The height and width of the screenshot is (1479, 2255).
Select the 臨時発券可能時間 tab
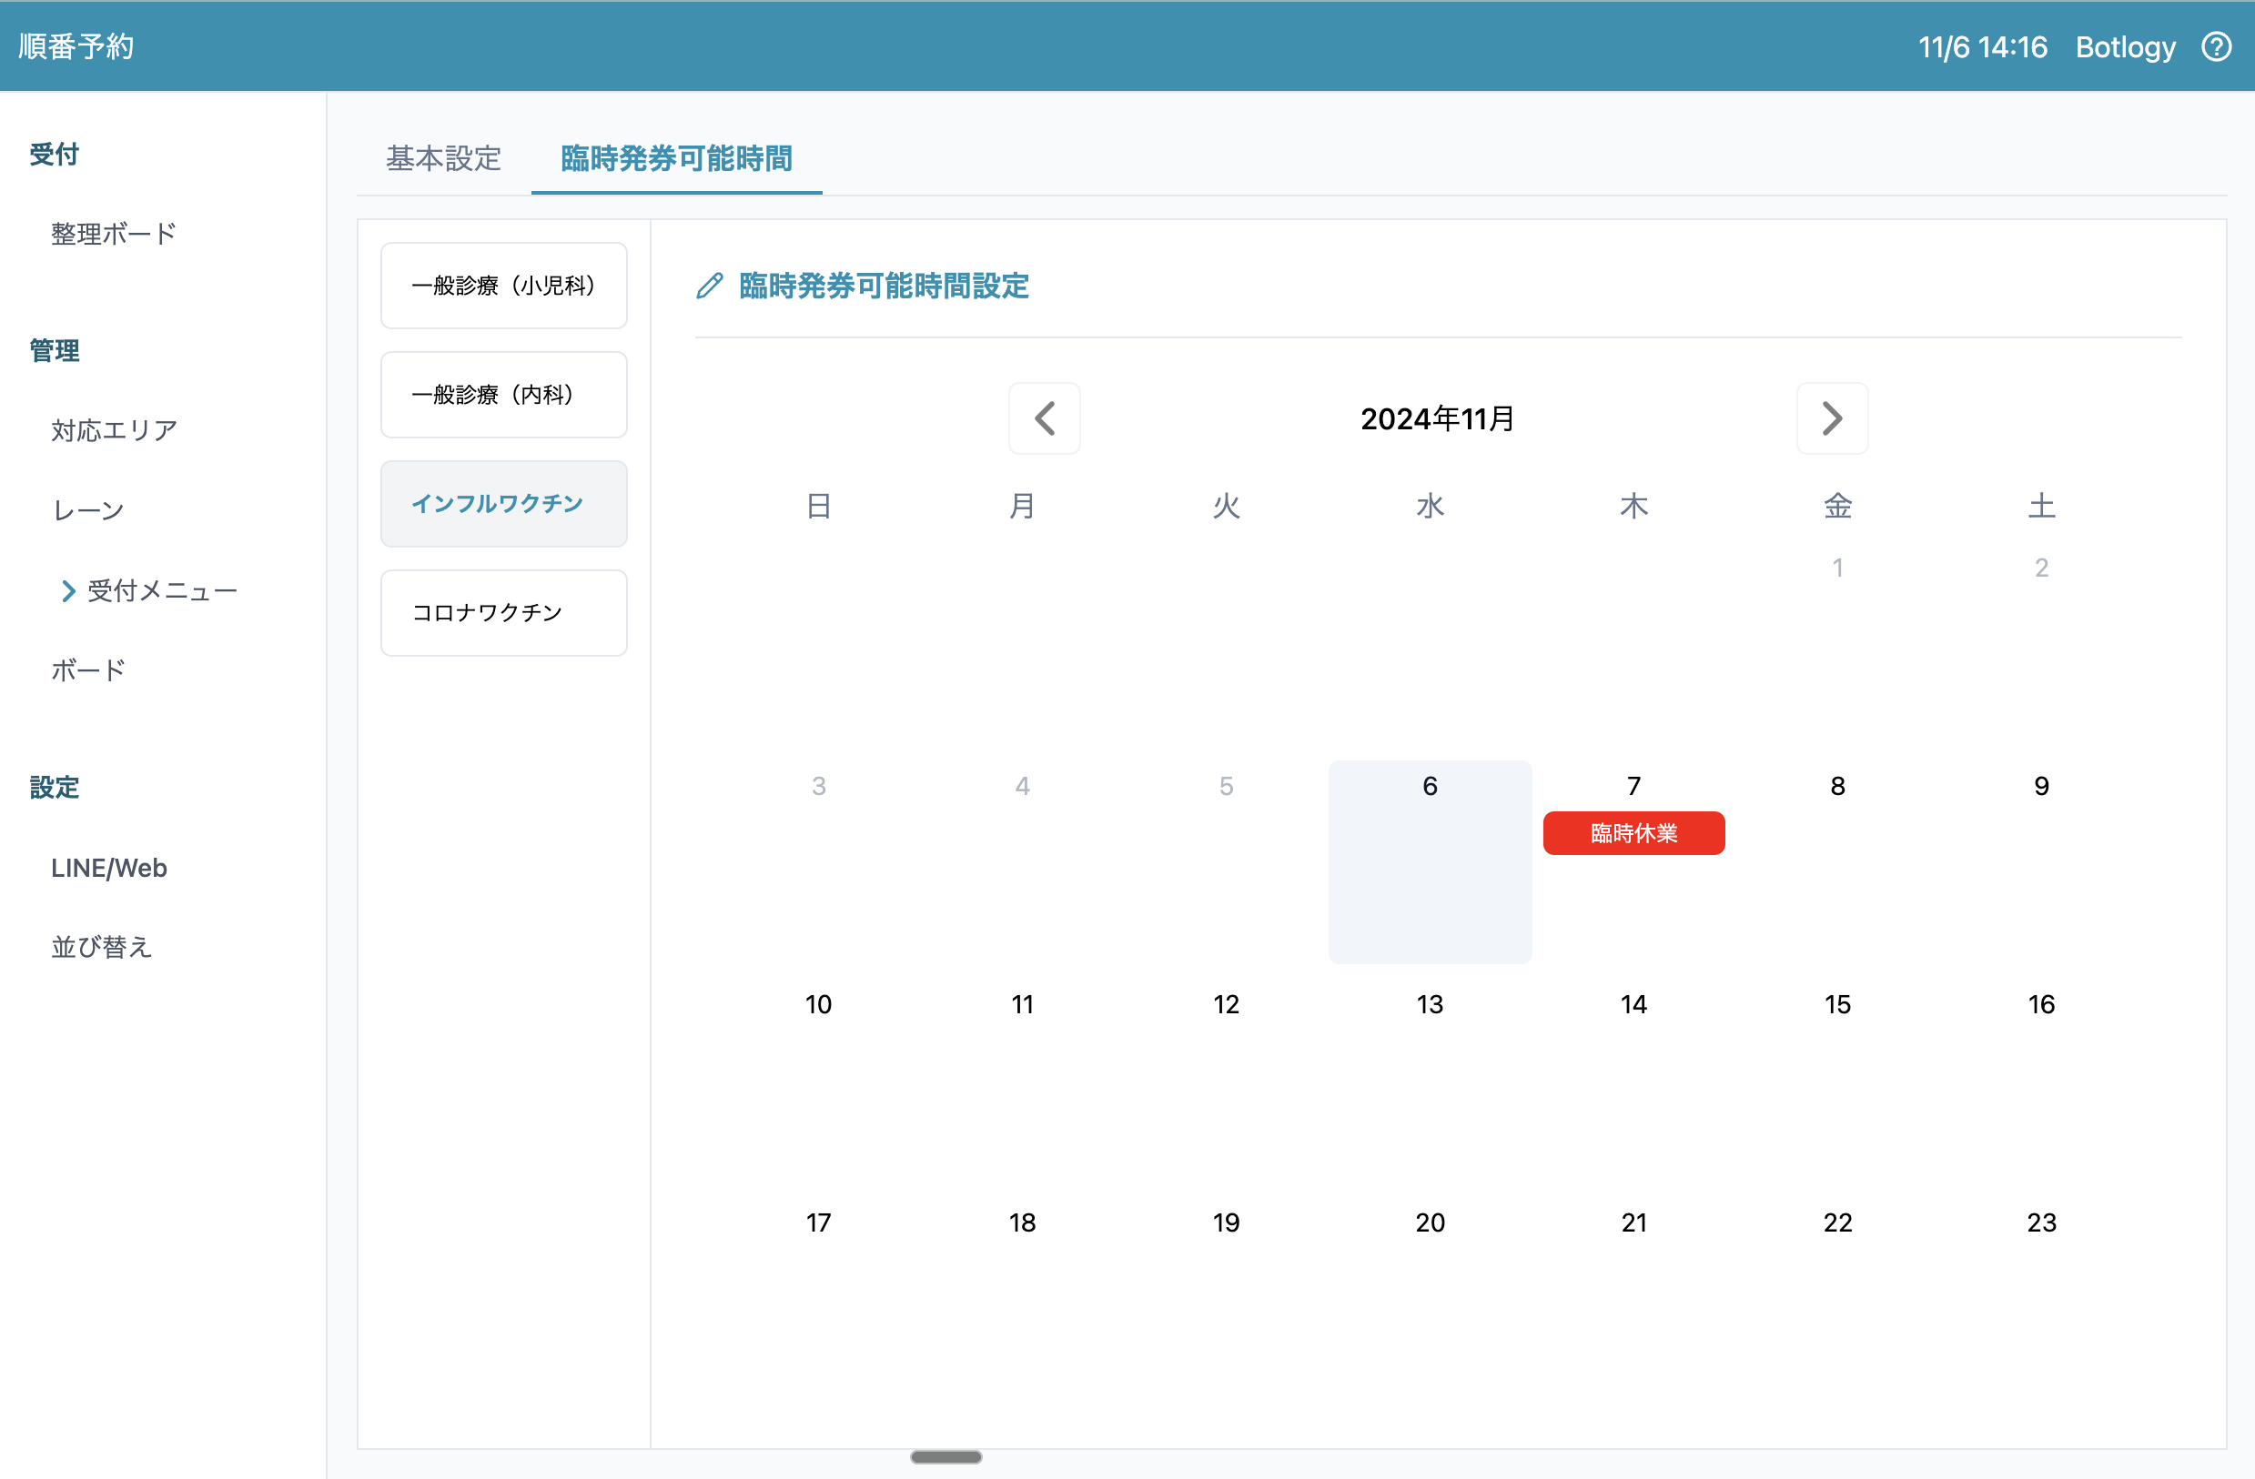click(675, 158)
